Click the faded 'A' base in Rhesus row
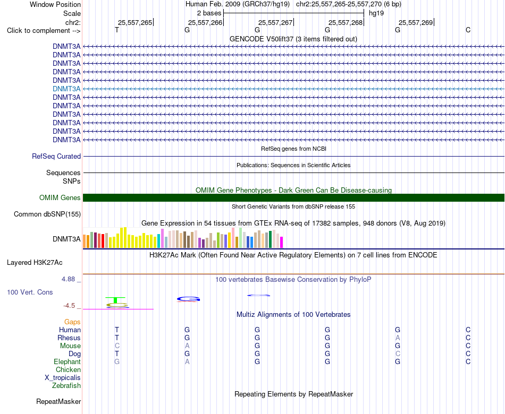 398,338
